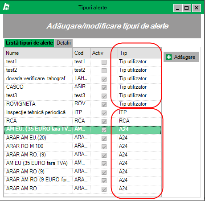205x201 pixels.
Task: Click the Adăugare button
Action: [x=181, y=57]
